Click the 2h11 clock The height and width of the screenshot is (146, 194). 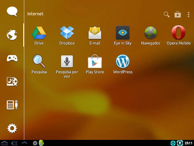[189, 143]
